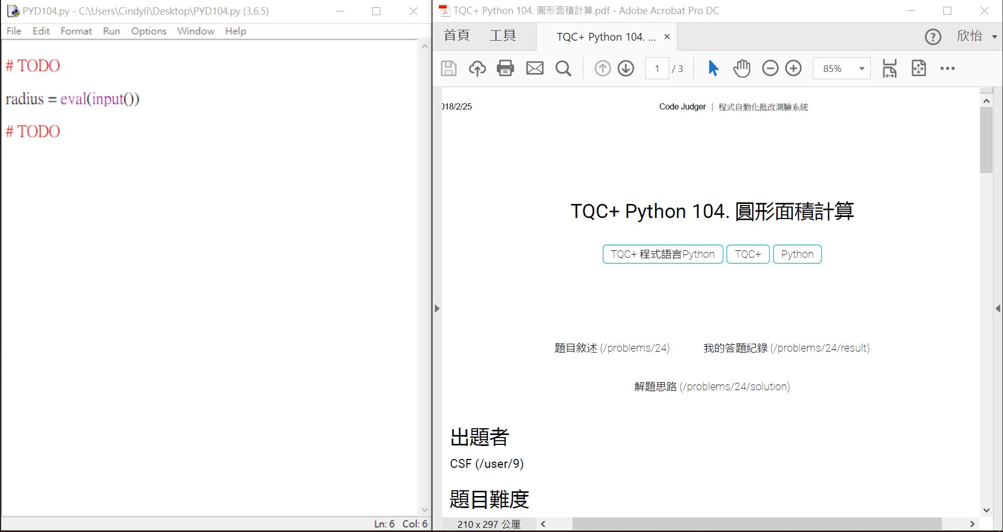Go to previous page arrow icon
Viewport: 1003px width, 532px height.
point(602,68)
